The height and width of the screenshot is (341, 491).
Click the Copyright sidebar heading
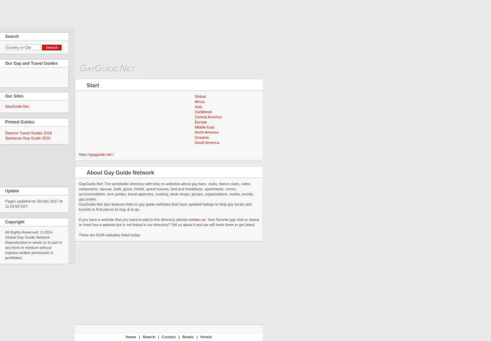(x=15, y=222)
